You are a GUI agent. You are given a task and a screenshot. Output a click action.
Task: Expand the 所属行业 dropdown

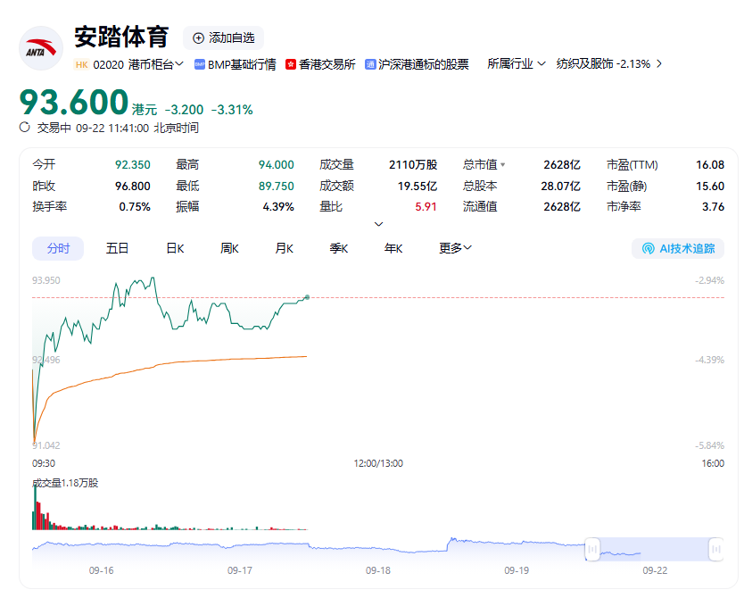pos(517,64)
